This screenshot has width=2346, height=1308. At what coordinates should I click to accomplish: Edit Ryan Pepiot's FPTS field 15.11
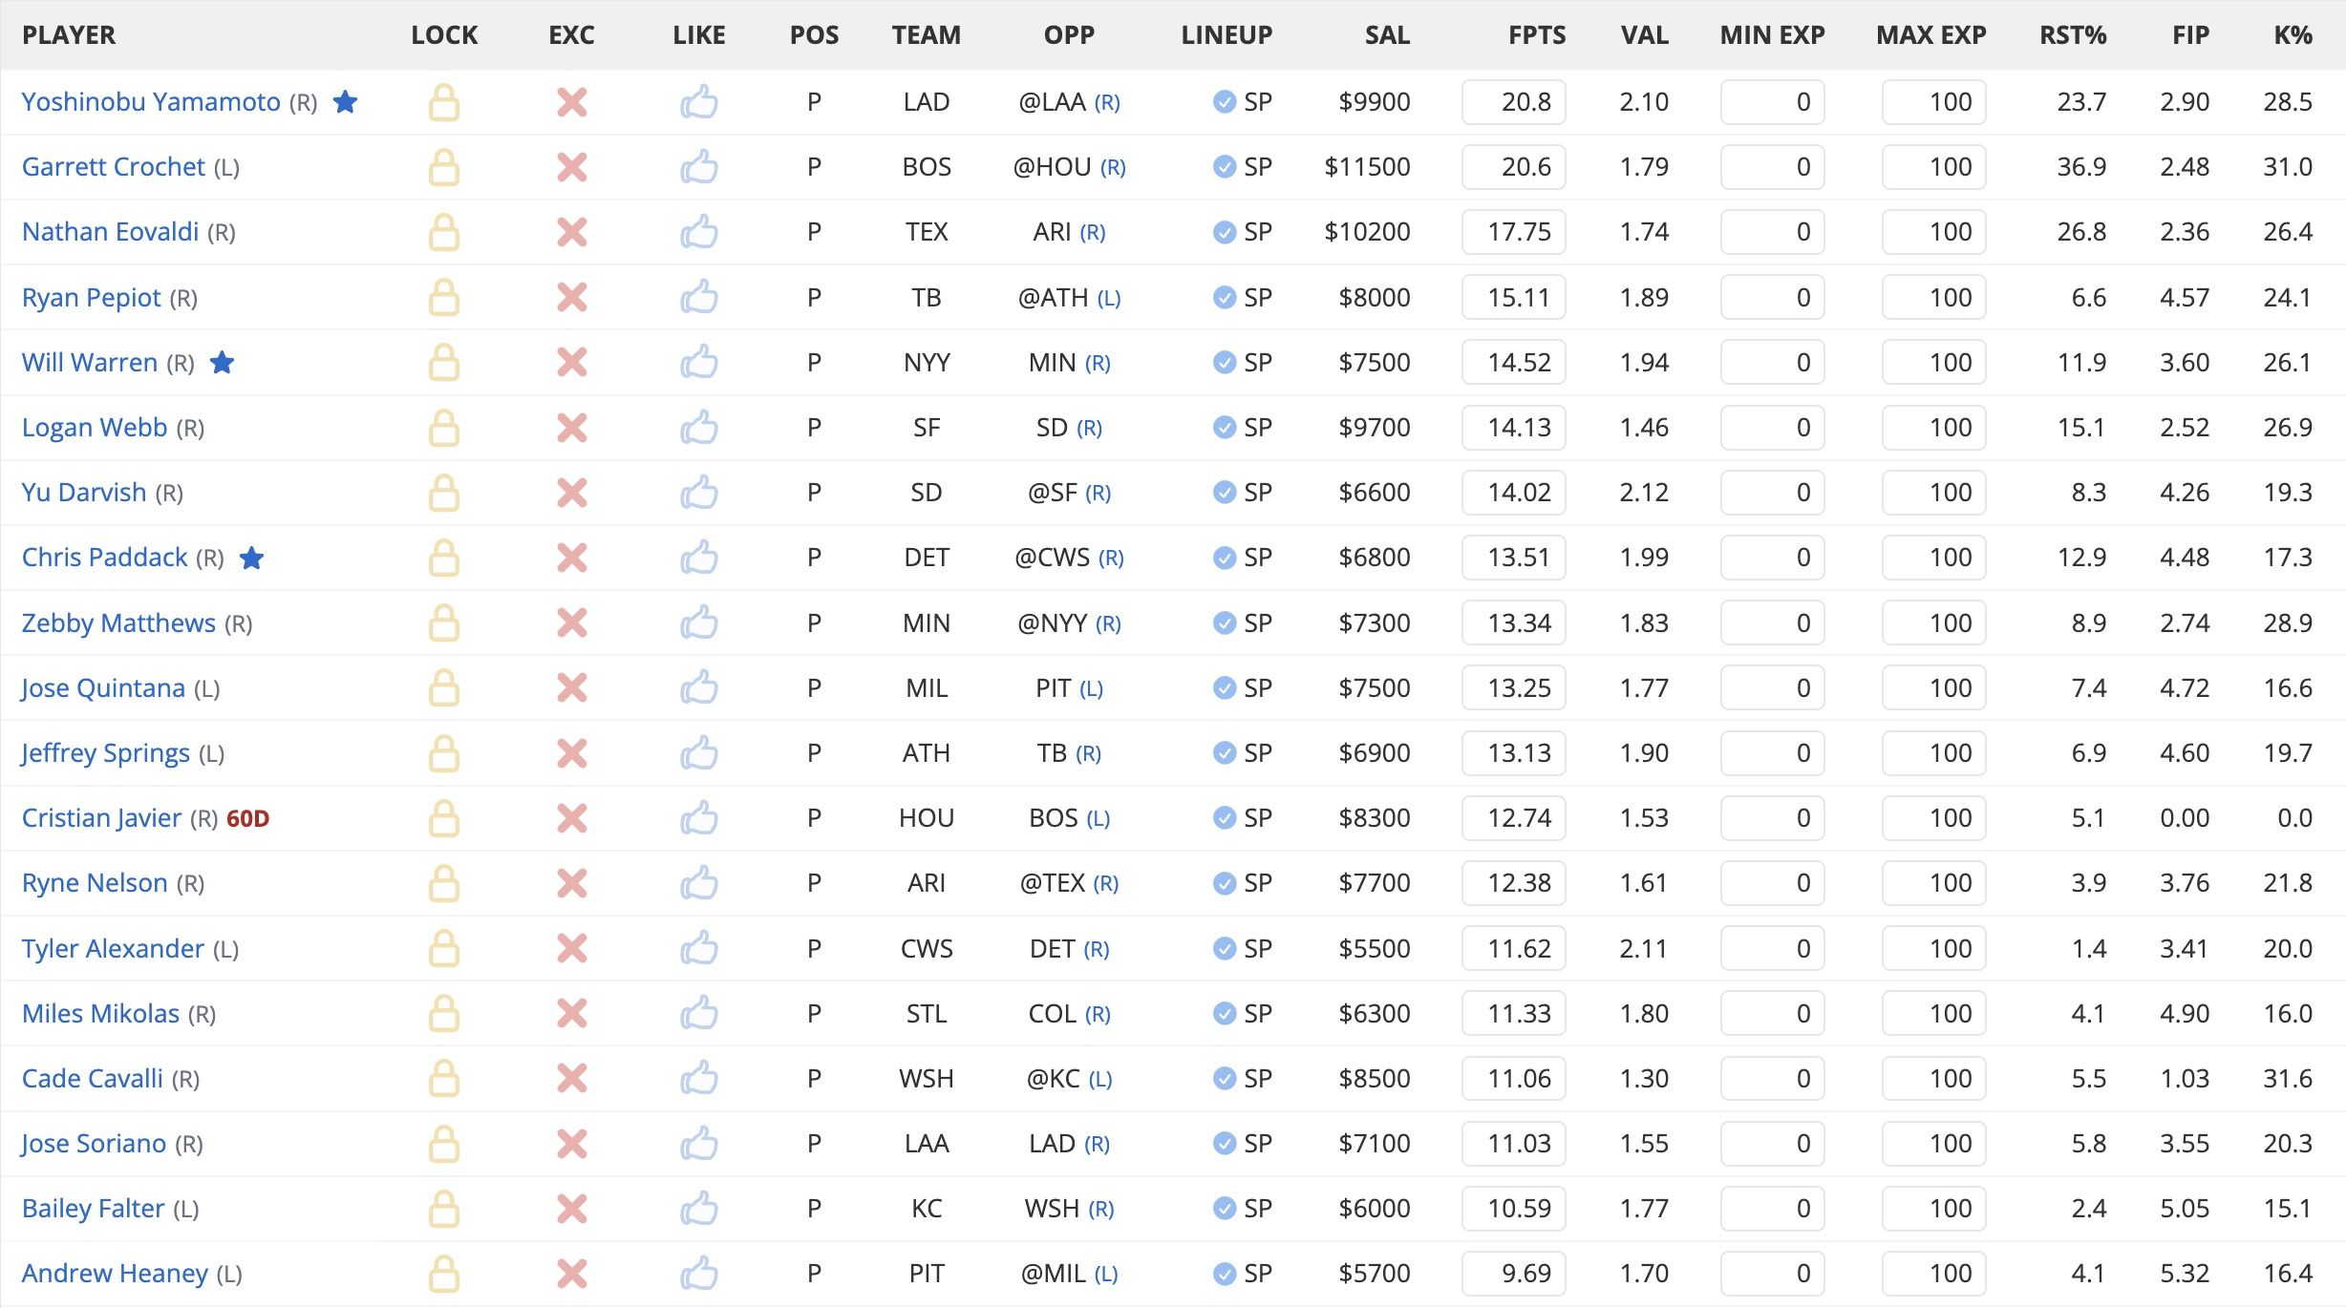pyautogui.click(x=1514, y=298)
